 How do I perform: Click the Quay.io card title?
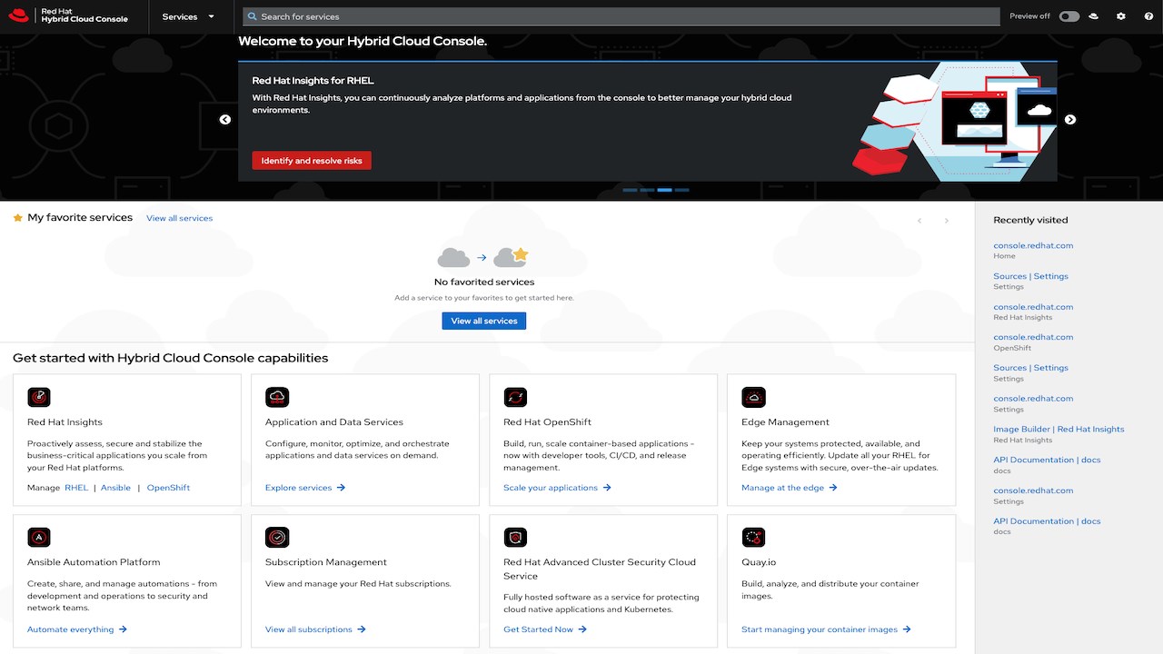759,562
